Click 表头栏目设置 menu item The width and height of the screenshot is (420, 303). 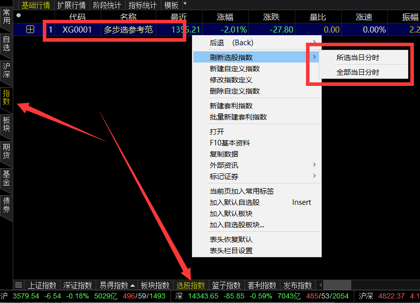point(257,251)
